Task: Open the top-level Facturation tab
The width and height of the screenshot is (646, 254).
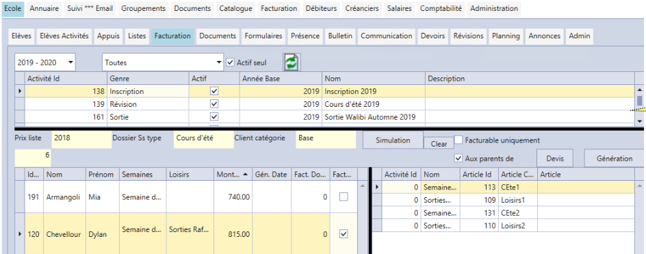Action: click(x=279, y=8)
